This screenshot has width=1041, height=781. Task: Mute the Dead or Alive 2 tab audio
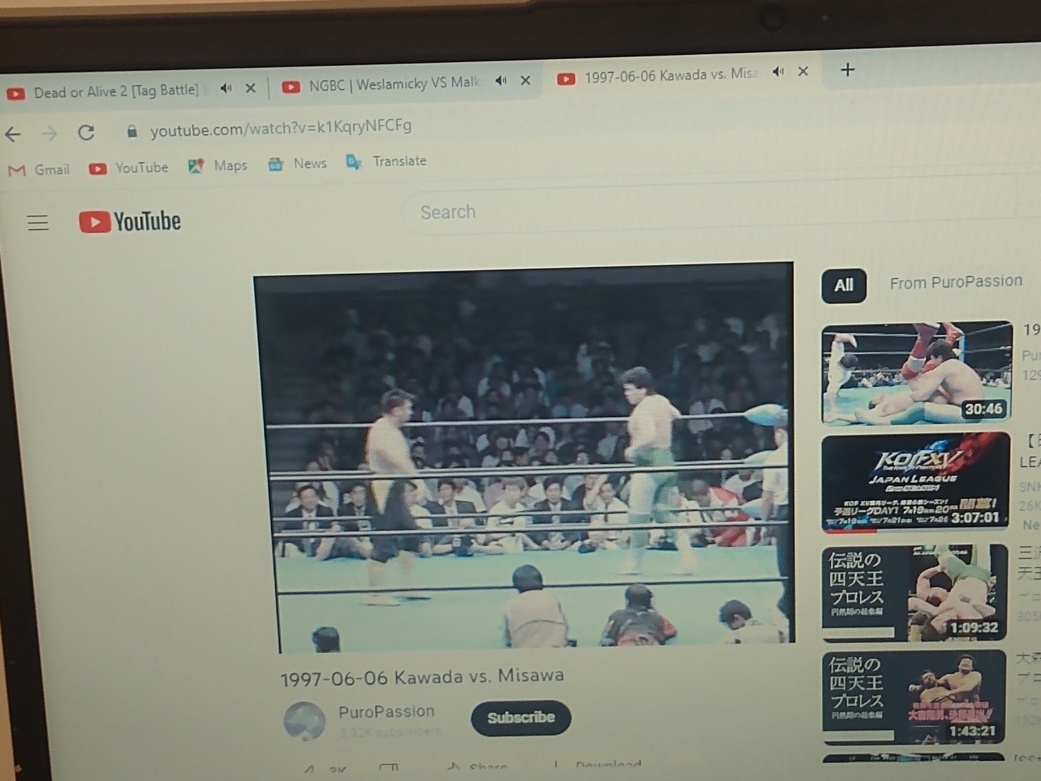coord(226,89)
